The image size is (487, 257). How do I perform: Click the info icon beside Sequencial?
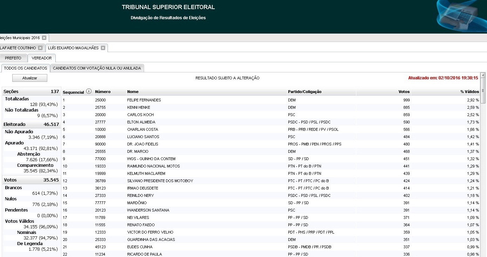click(x=89, y=92)
